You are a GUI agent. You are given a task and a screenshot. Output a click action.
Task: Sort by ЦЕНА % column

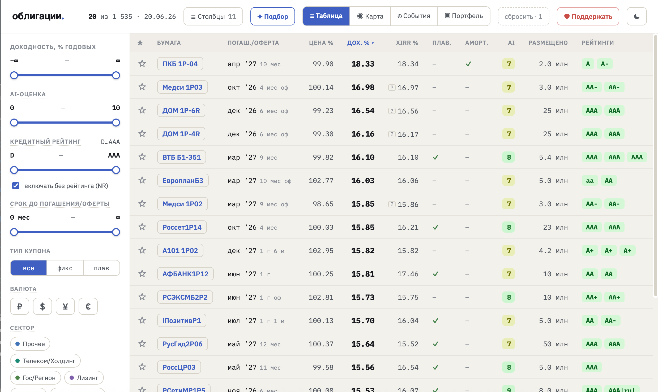tap(321, 43)
